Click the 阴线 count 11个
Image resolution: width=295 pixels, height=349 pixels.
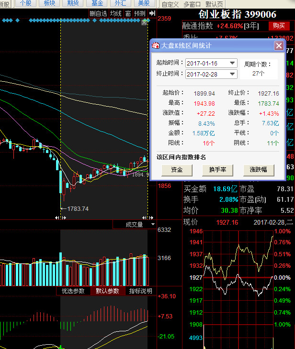pyautogui.click(x=273, y=143)
